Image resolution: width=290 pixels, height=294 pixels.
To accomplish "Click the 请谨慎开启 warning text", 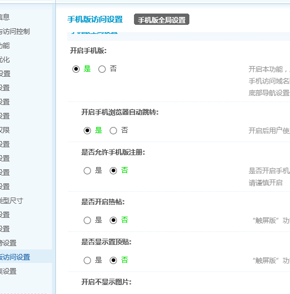I will (266, 183).
